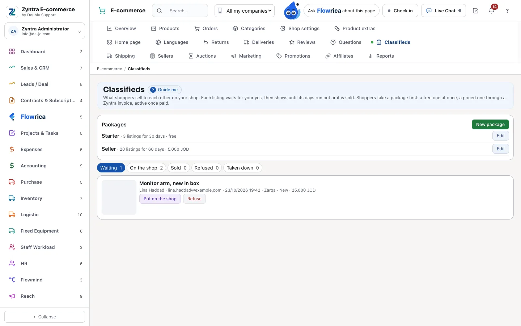Open the notifications bell icon

(491, 11)
